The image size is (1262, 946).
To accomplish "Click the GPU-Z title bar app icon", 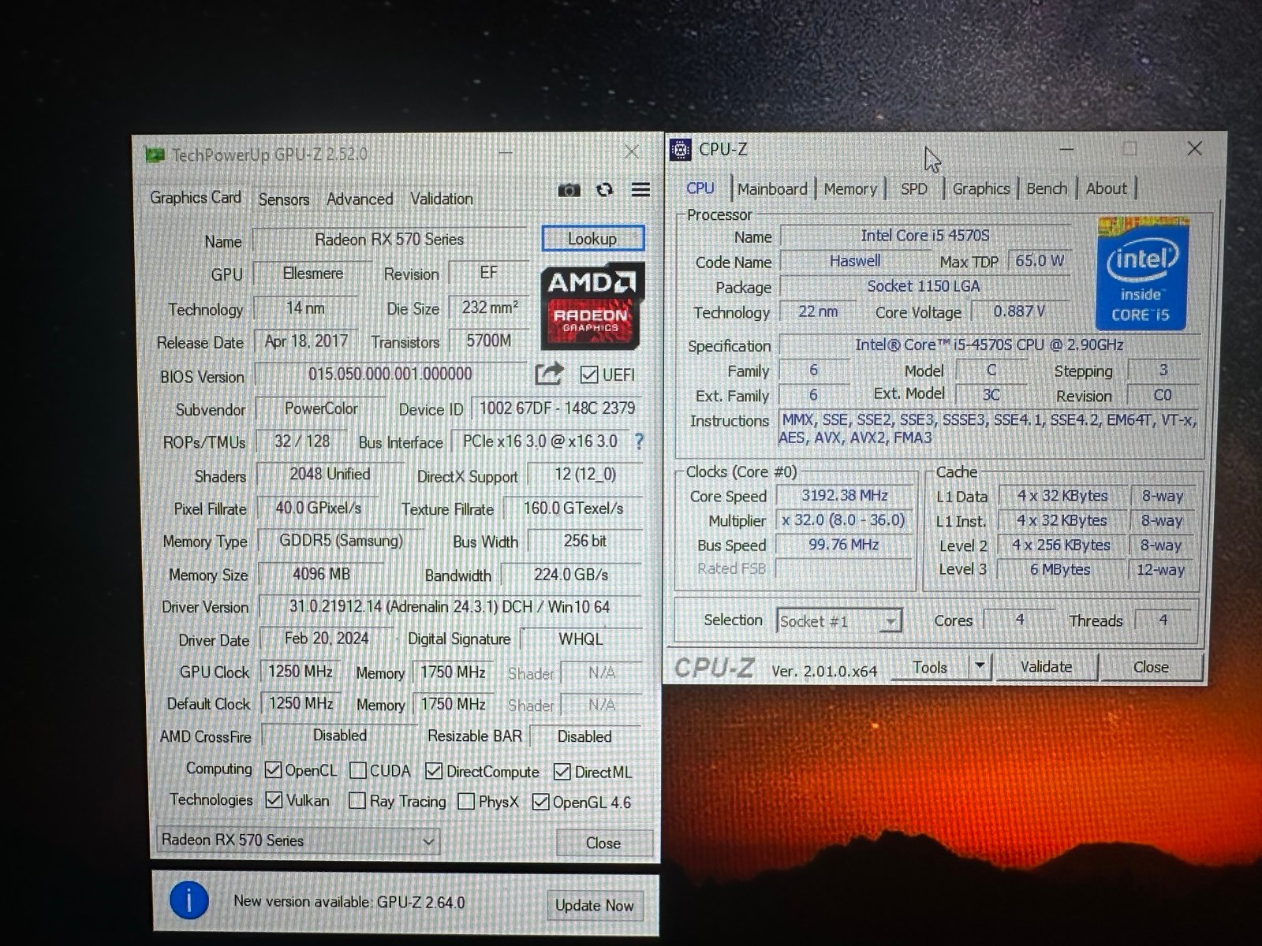I will click(154, 155).
